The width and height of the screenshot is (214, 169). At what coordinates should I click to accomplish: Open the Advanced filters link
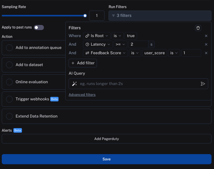(x=82, y=95)
